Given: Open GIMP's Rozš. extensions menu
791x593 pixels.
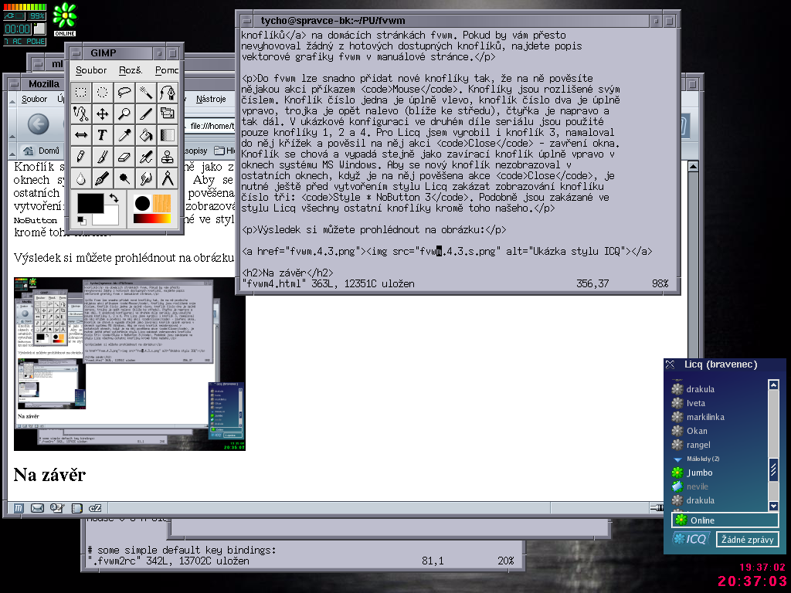Looking at the screenshot, I should tap(131, 70).
